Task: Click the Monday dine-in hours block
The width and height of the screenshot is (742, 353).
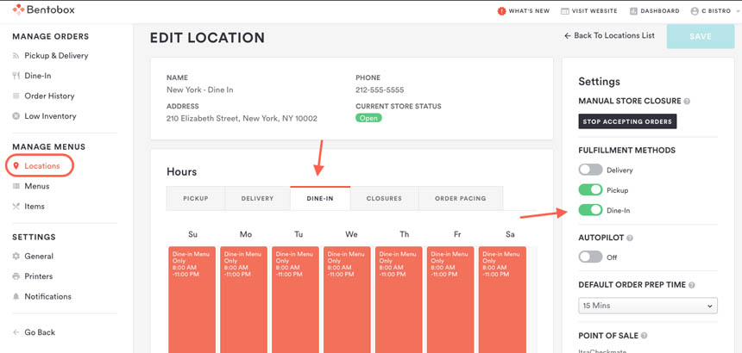Action: click(243, 300)
